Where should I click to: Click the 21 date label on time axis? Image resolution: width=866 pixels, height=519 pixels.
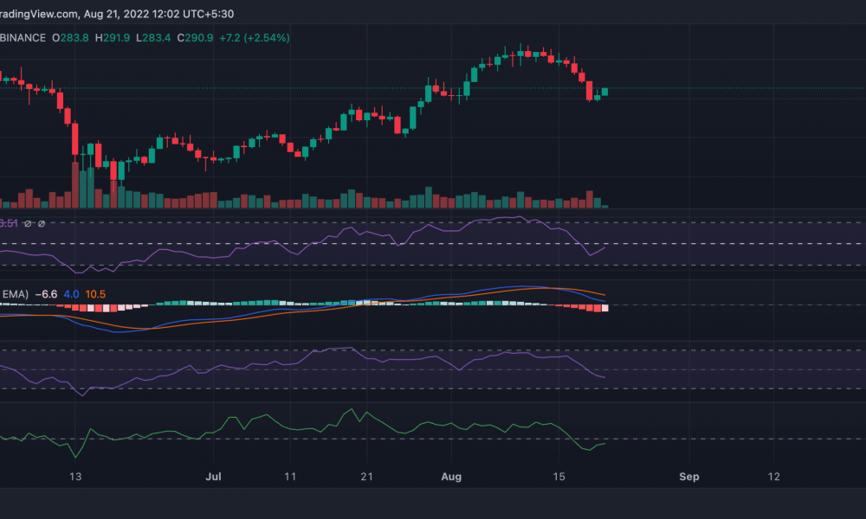pos(366,477)
